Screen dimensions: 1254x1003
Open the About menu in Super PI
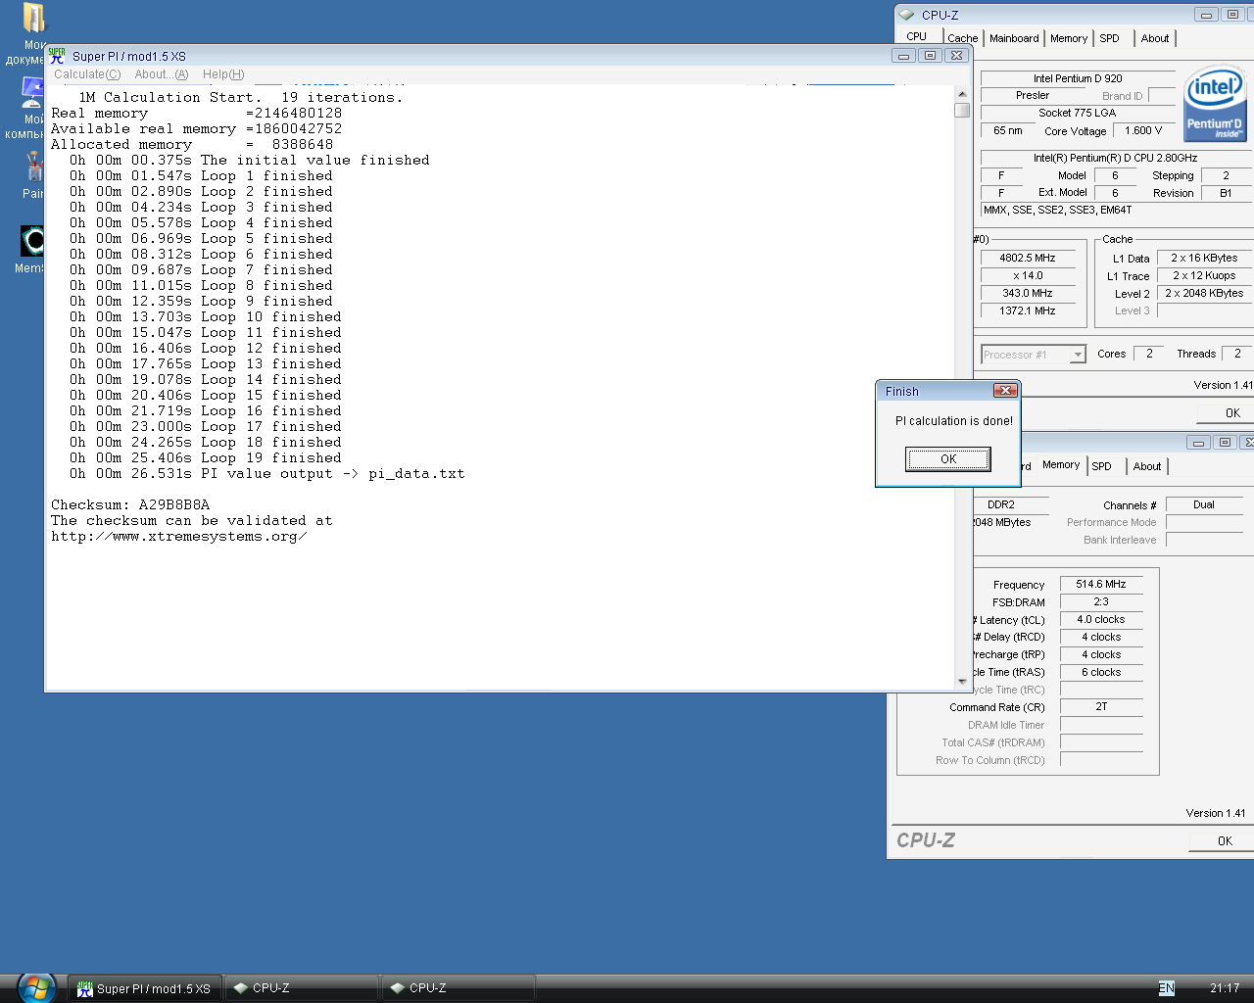[x=162, y=74]
